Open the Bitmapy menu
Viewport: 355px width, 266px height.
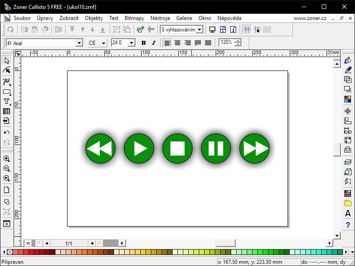[134, 18]
